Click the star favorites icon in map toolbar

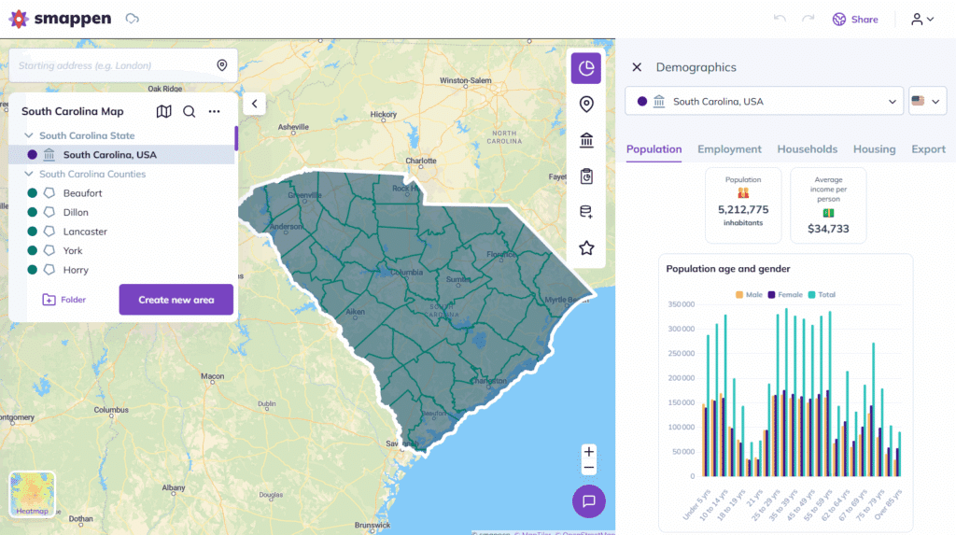(x=586, y=247)
